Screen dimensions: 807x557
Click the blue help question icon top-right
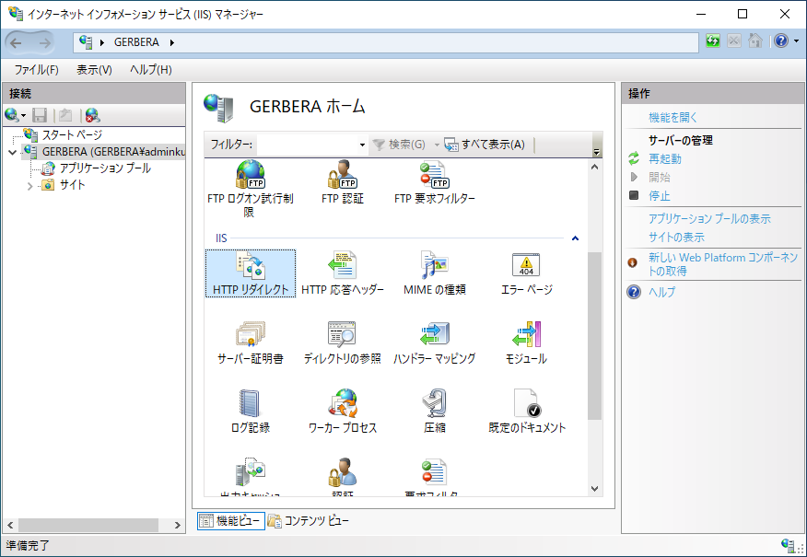point(781,41)
